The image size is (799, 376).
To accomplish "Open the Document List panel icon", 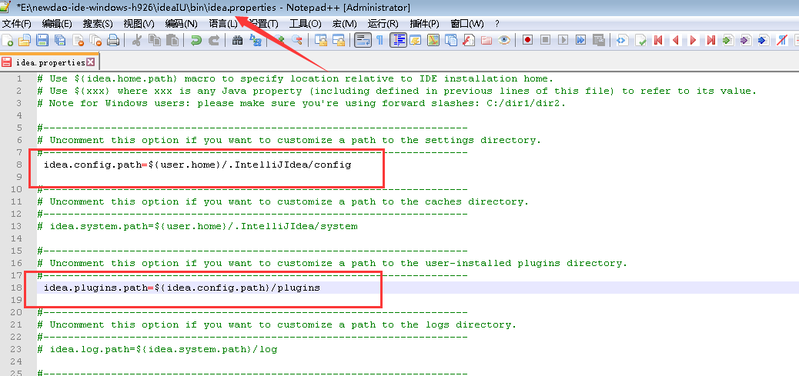I will 451,40.
